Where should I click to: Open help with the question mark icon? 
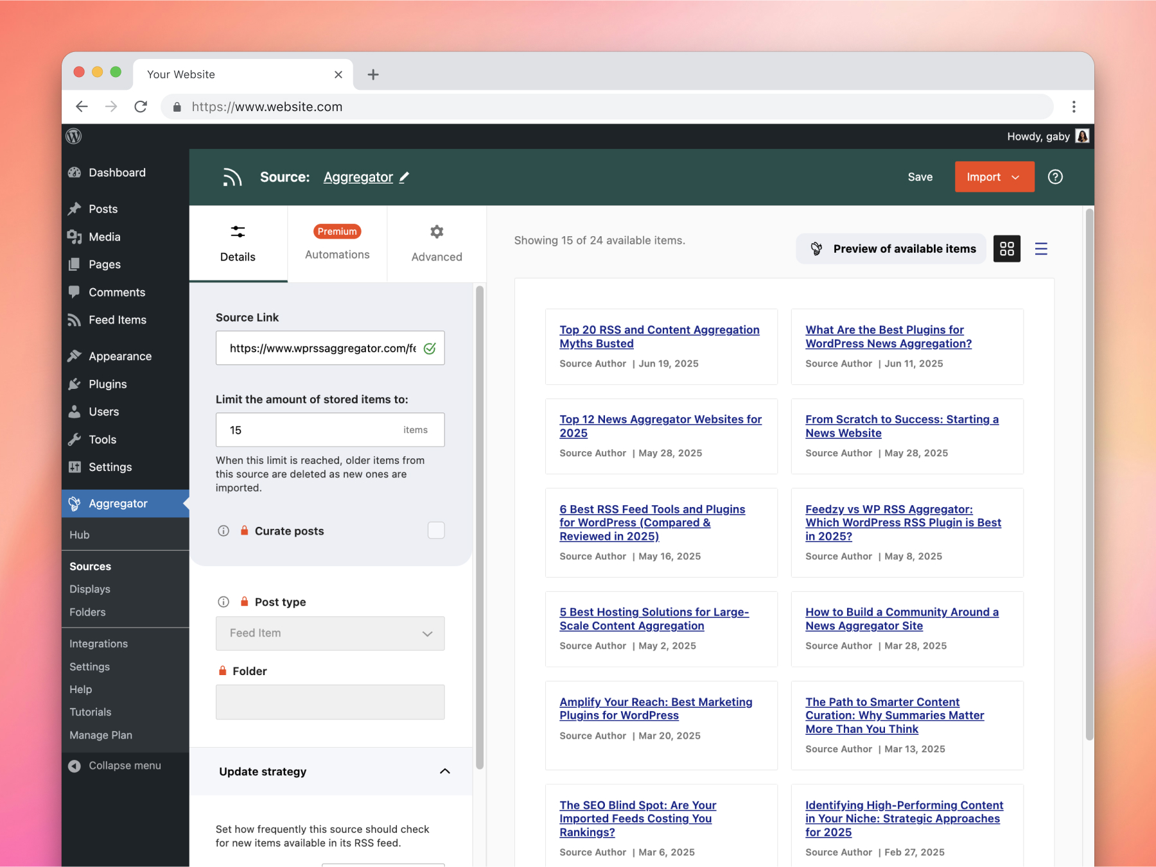click(1055, 177)
